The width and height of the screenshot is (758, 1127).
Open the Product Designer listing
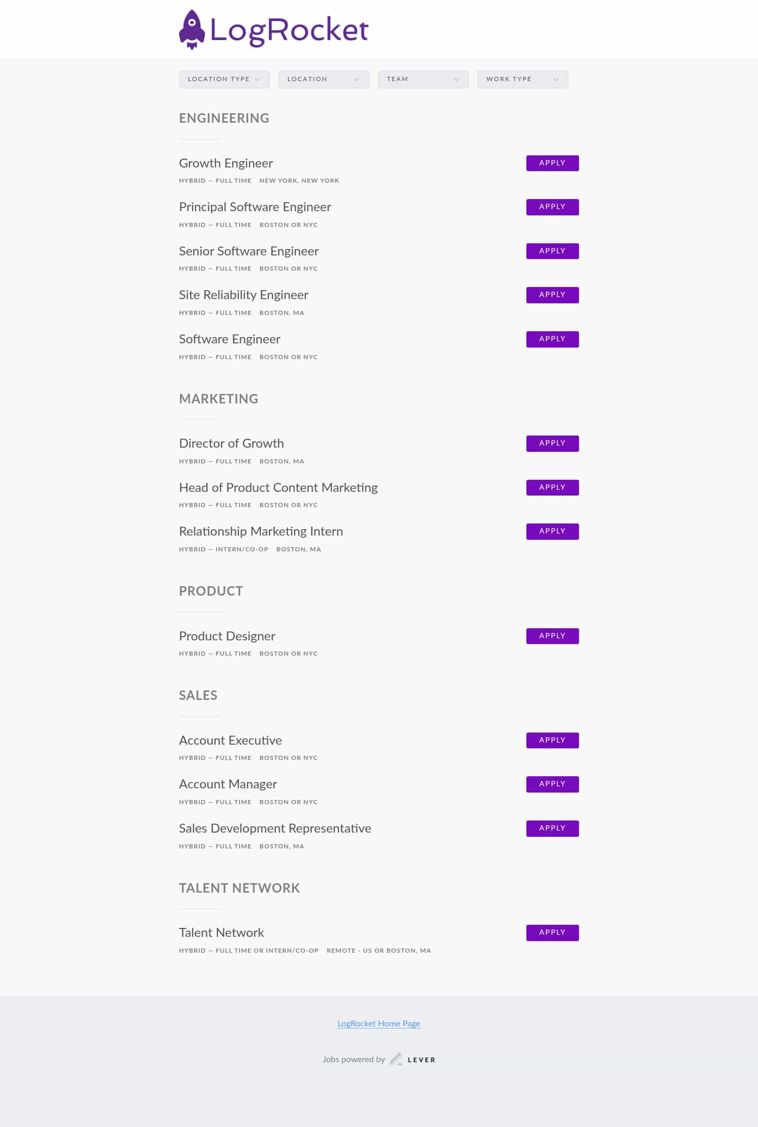pyautogui.click(x=227, y=636)
